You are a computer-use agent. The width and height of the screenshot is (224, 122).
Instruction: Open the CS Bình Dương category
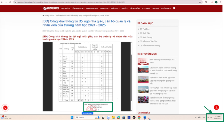click(146, 37)
